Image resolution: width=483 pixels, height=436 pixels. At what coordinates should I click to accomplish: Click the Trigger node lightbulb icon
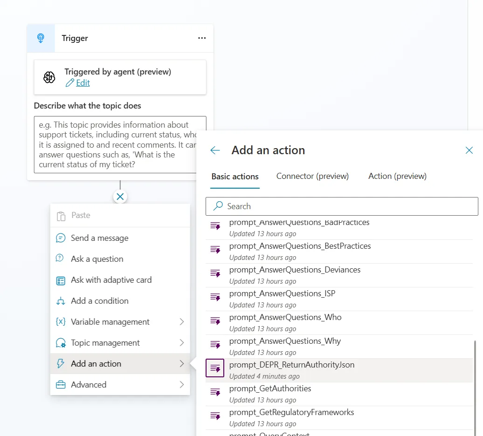click(41, 38)
